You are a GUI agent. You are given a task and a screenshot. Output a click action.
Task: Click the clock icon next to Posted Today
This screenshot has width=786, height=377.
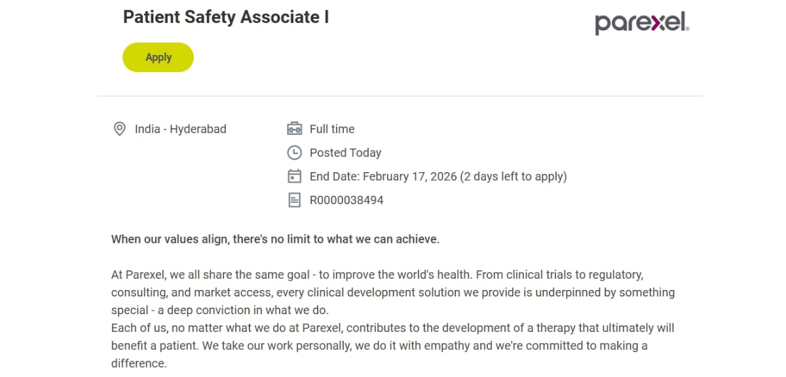click(x=294, y=153)
